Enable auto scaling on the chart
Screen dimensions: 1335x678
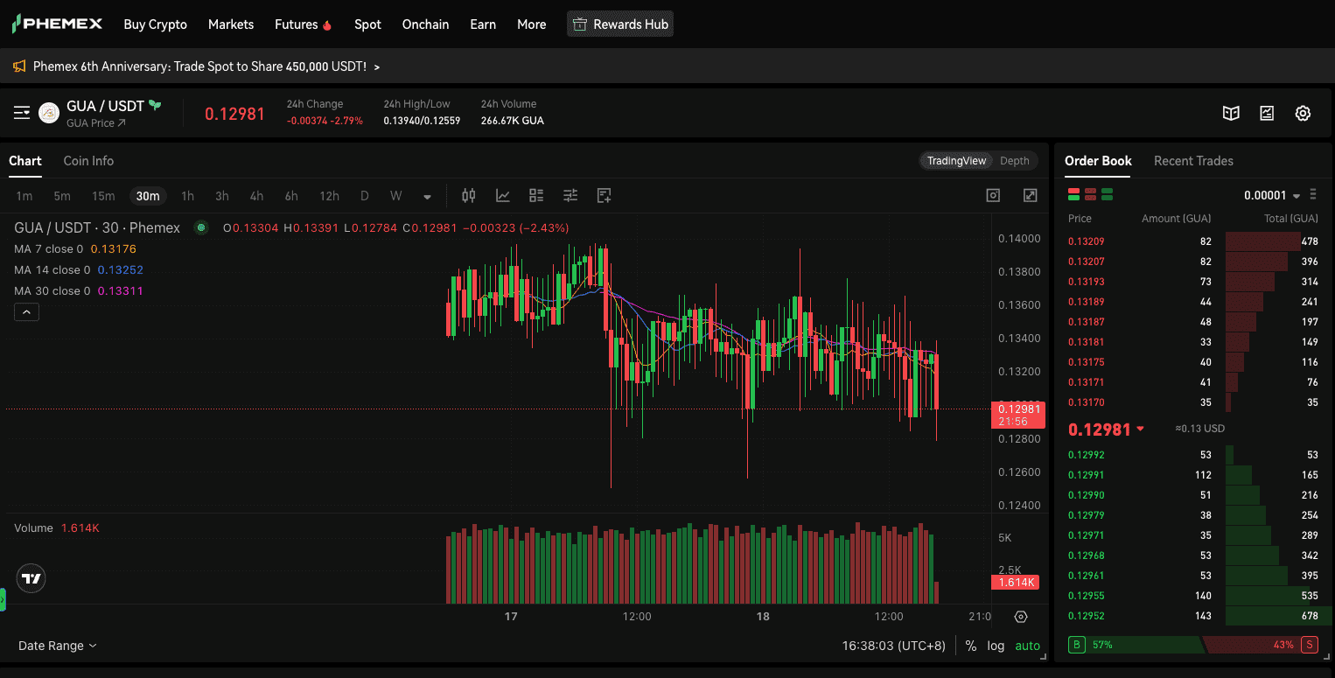pos(1027,646)
